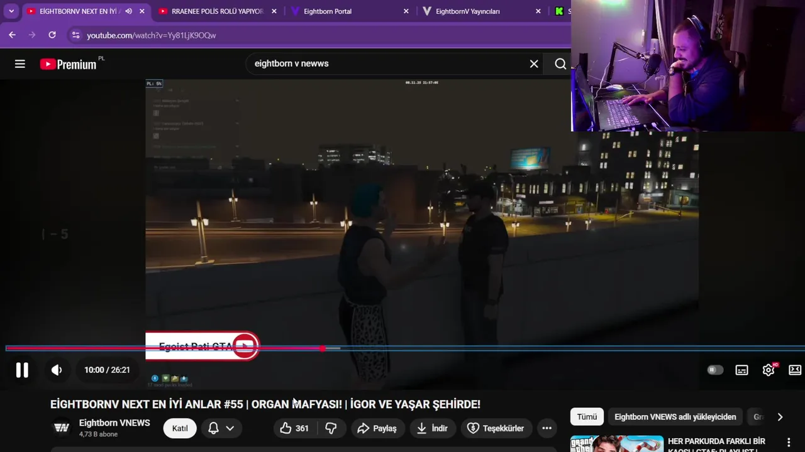Click the İndir download button
The width and height of the screenshot is (805, 452).
pyautogui.click(x=433, y=428)
